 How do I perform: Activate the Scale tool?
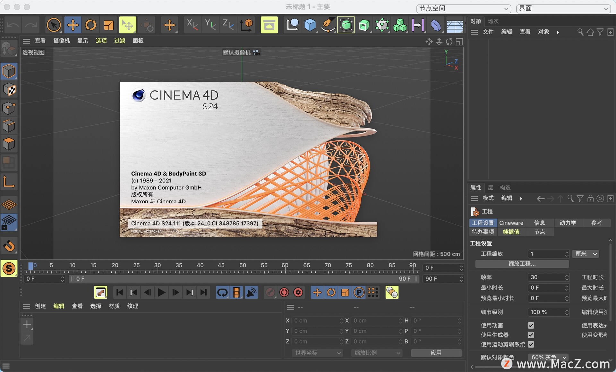pyautogui.click(x=109, y=25)
